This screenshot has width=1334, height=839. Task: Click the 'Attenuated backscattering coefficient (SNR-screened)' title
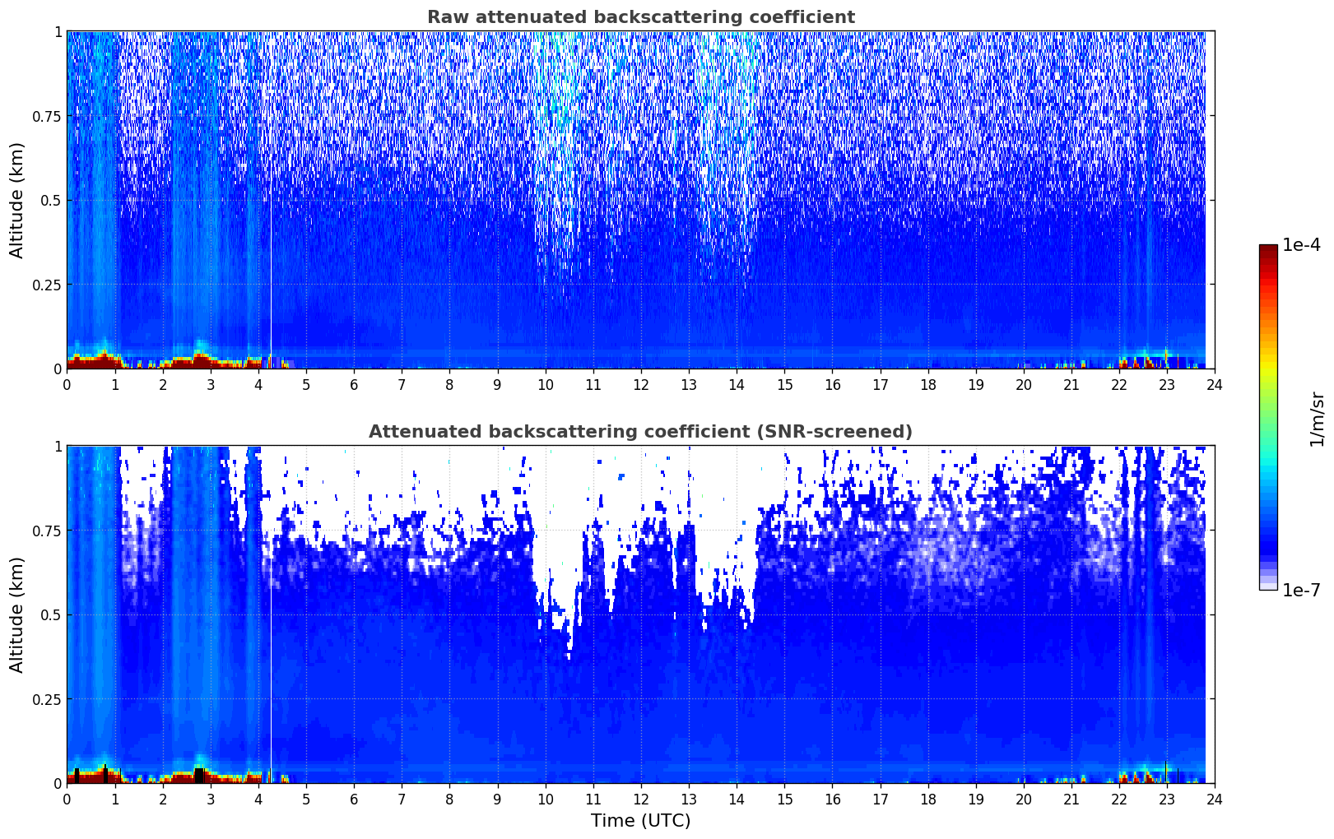click(640, 432)
